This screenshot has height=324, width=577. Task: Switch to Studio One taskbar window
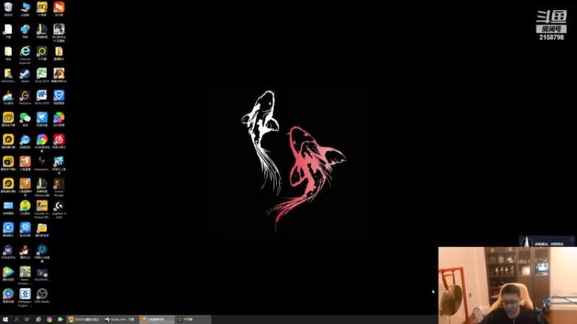pos(120,320)
